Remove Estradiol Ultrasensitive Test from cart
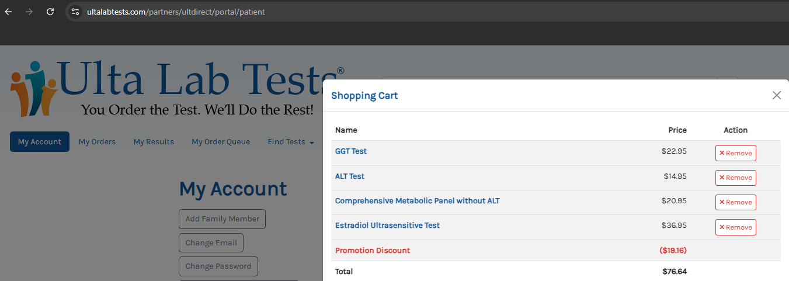This screenshot has height=281, width=789. pyautogui.click(x=735, y=227)
